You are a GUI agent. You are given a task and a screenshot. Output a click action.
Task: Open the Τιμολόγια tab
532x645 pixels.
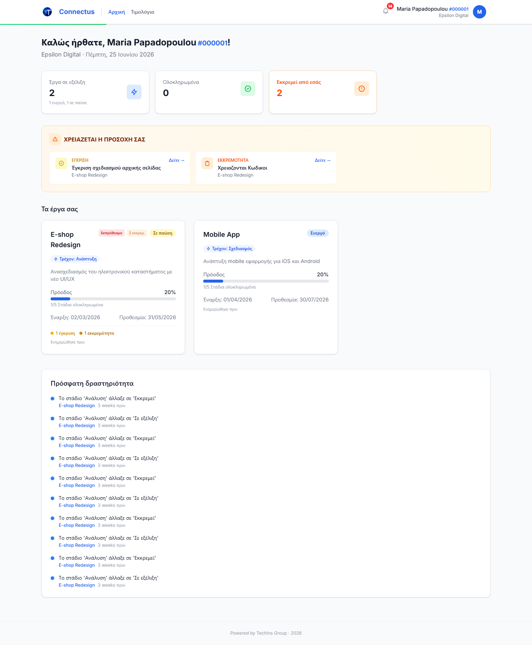143,12
